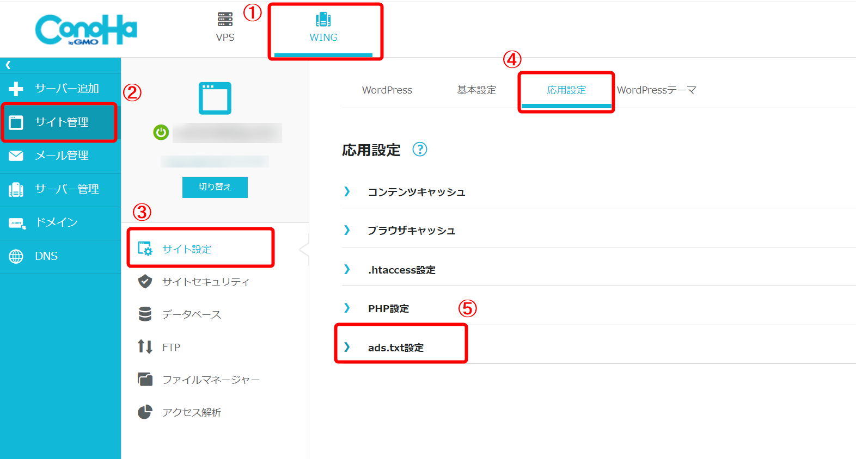Viewport: 856px width, 459px height.
Task: Click the ドメイン .com icon
Action: (x=17, y=223)
